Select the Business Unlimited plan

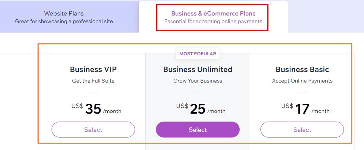tap(198, 130)
